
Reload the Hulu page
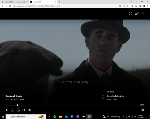(x=10, y=6)
